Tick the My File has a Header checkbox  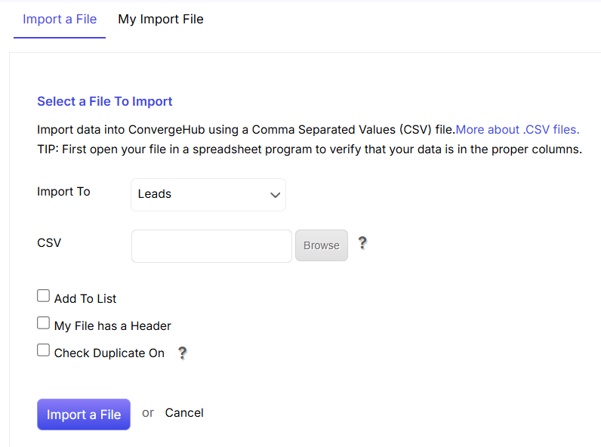(x=43, y=323)
